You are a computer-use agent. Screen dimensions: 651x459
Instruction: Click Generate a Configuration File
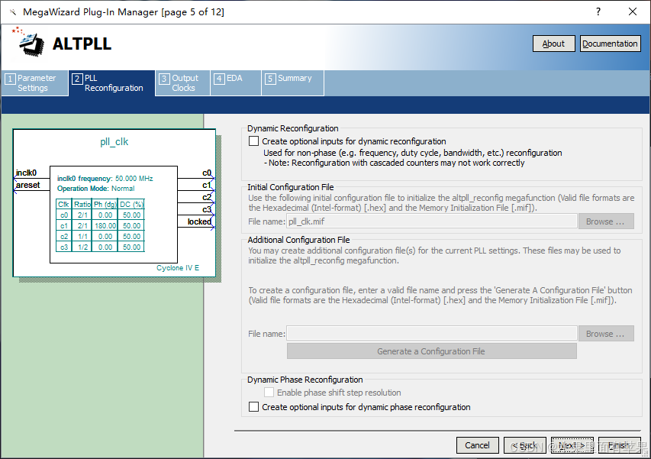(x=432, y=351)
